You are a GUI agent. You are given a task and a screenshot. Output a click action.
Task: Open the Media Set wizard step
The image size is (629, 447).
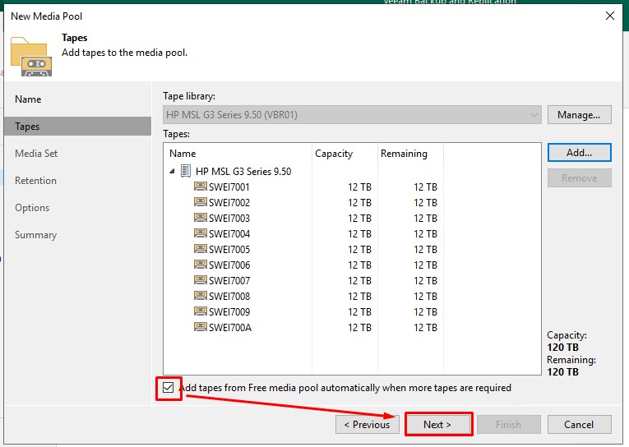coord(36,154)
